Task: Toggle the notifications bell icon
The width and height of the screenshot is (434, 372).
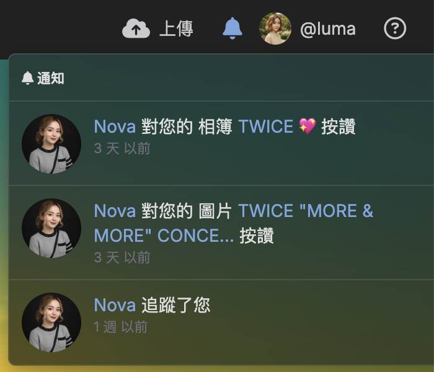Action: click(232, 29)
